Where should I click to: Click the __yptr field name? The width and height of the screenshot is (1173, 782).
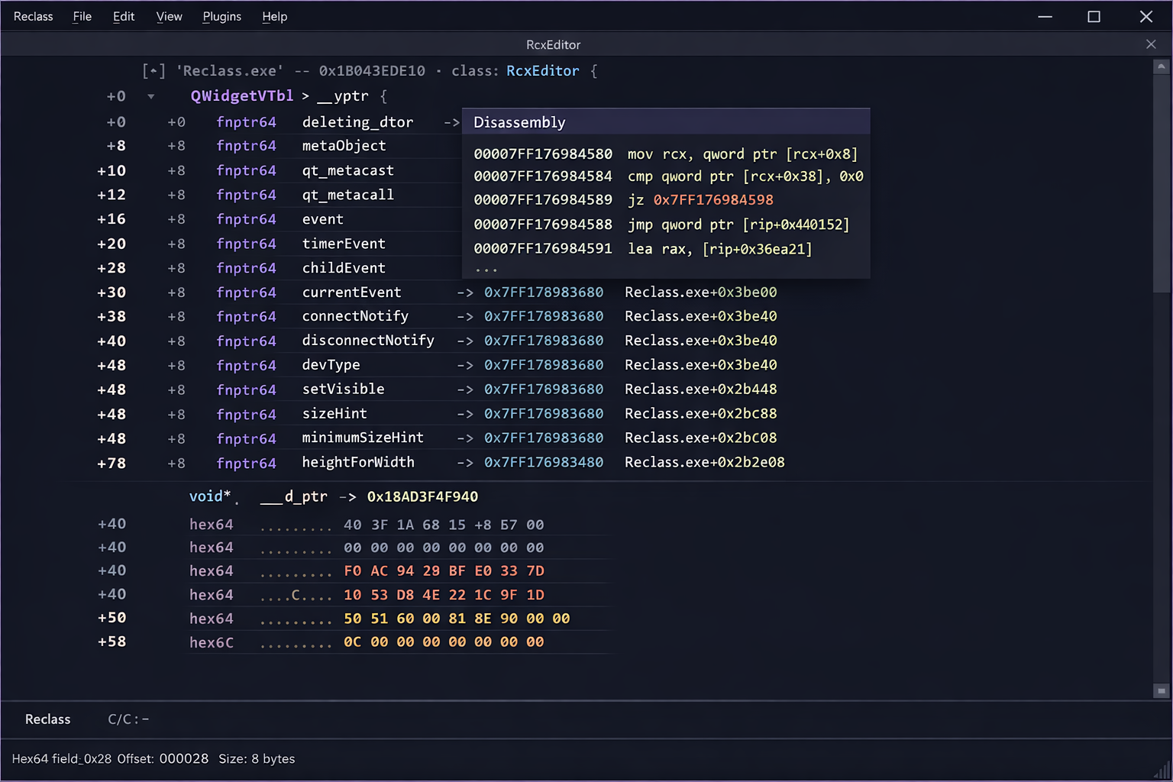pyautogui.click(x=343, y=96)
